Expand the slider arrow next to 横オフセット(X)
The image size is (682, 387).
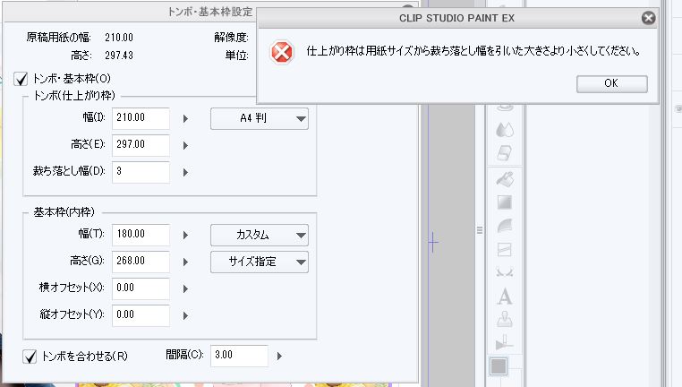click(x=186, y=288)
